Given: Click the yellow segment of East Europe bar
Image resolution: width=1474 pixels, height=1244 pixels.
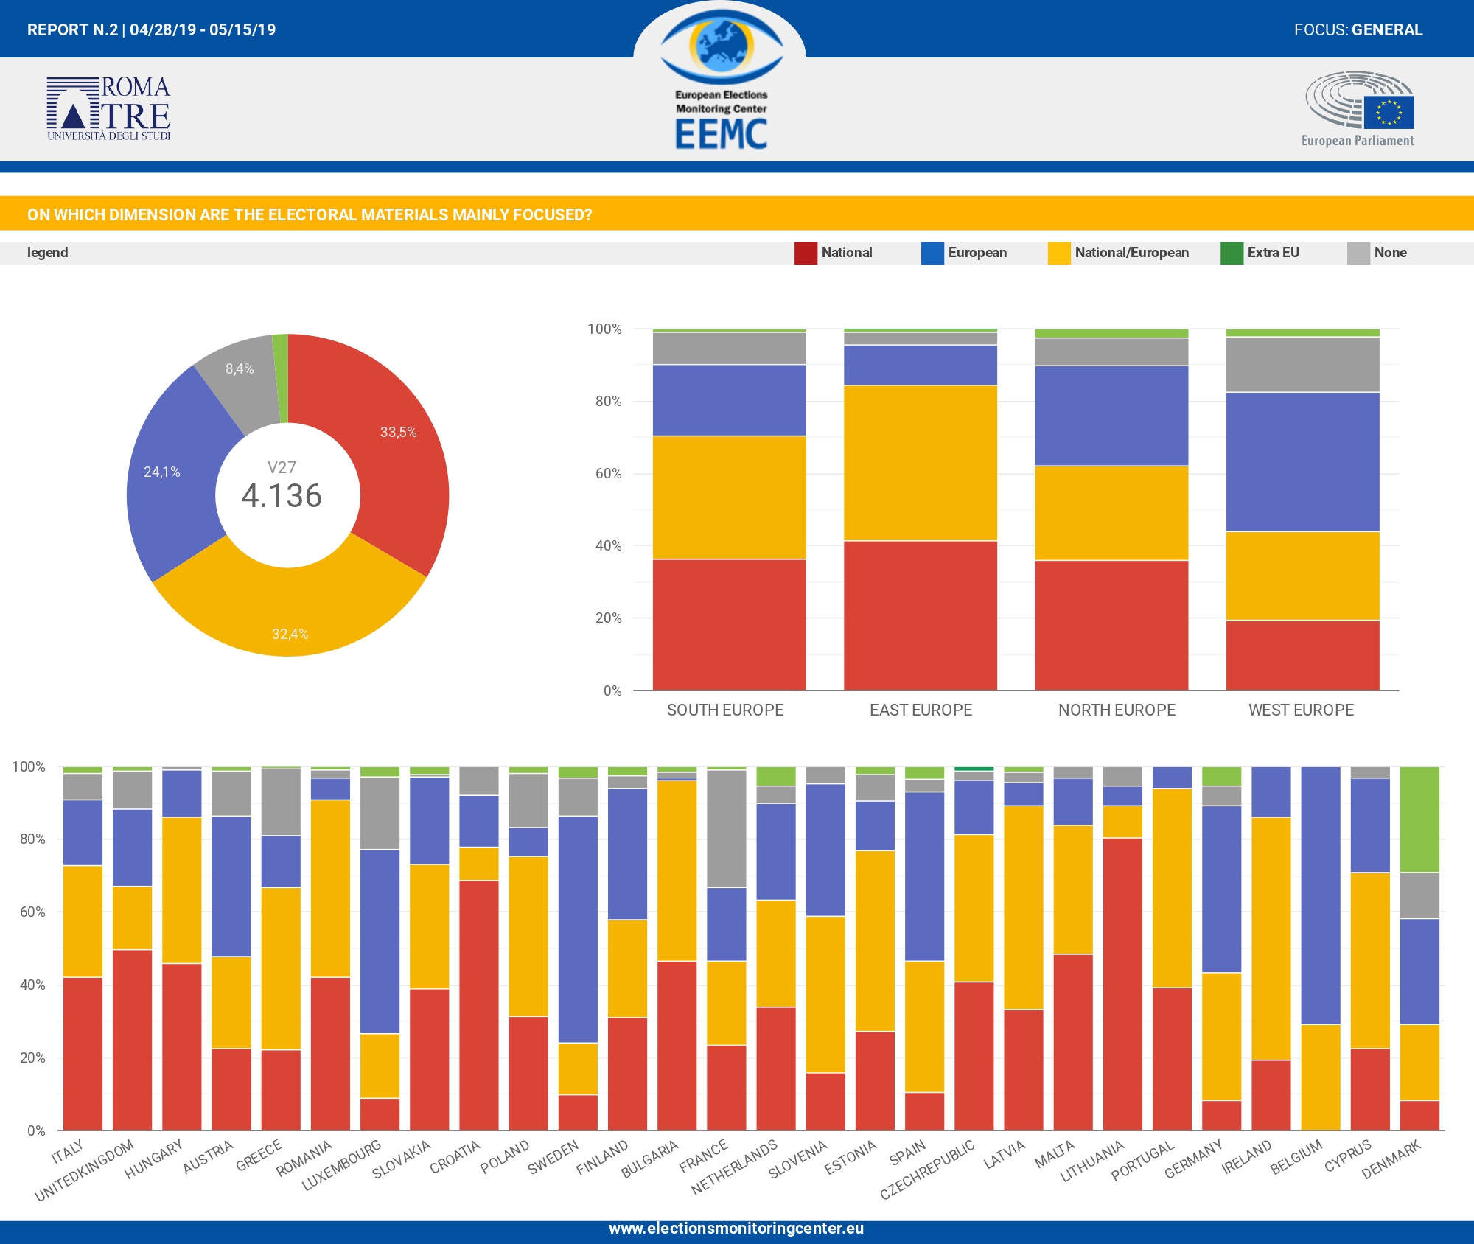Looking at the screenshot, I should click(921, 463).
